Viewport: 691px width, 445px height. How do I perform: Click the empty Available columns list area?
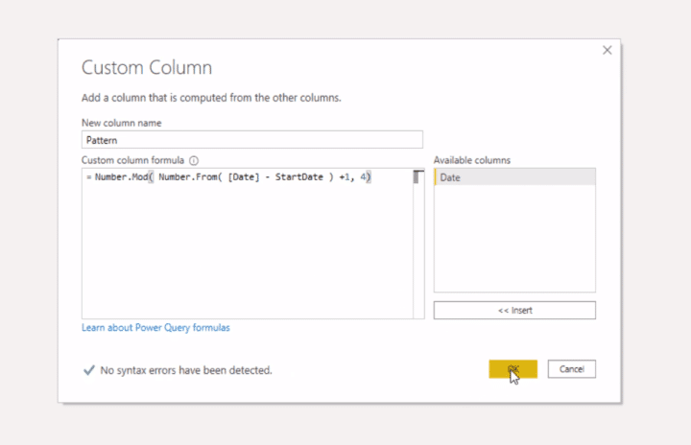coord(514,238)
